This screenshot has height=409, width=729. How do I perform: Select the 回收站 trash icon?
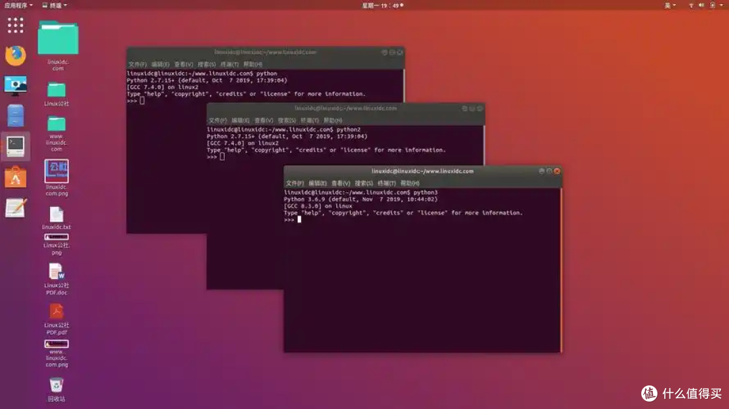[x=56, y=389]
